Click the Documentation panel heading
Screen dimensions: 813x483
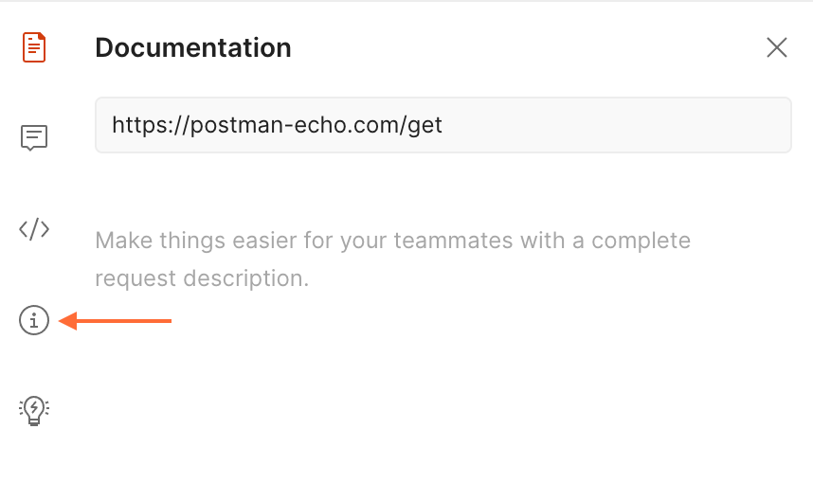tap(193, 47)
